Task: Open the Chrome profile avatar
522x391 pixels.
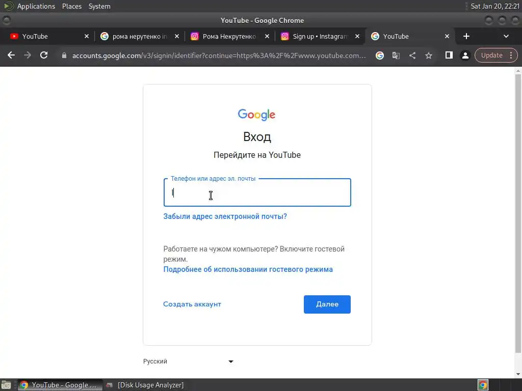Action: click(x=465, y=55)
